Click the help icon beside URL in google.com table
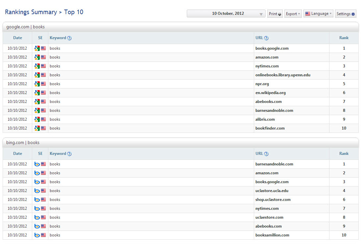The image size is (362, 244). pos(266,38)
